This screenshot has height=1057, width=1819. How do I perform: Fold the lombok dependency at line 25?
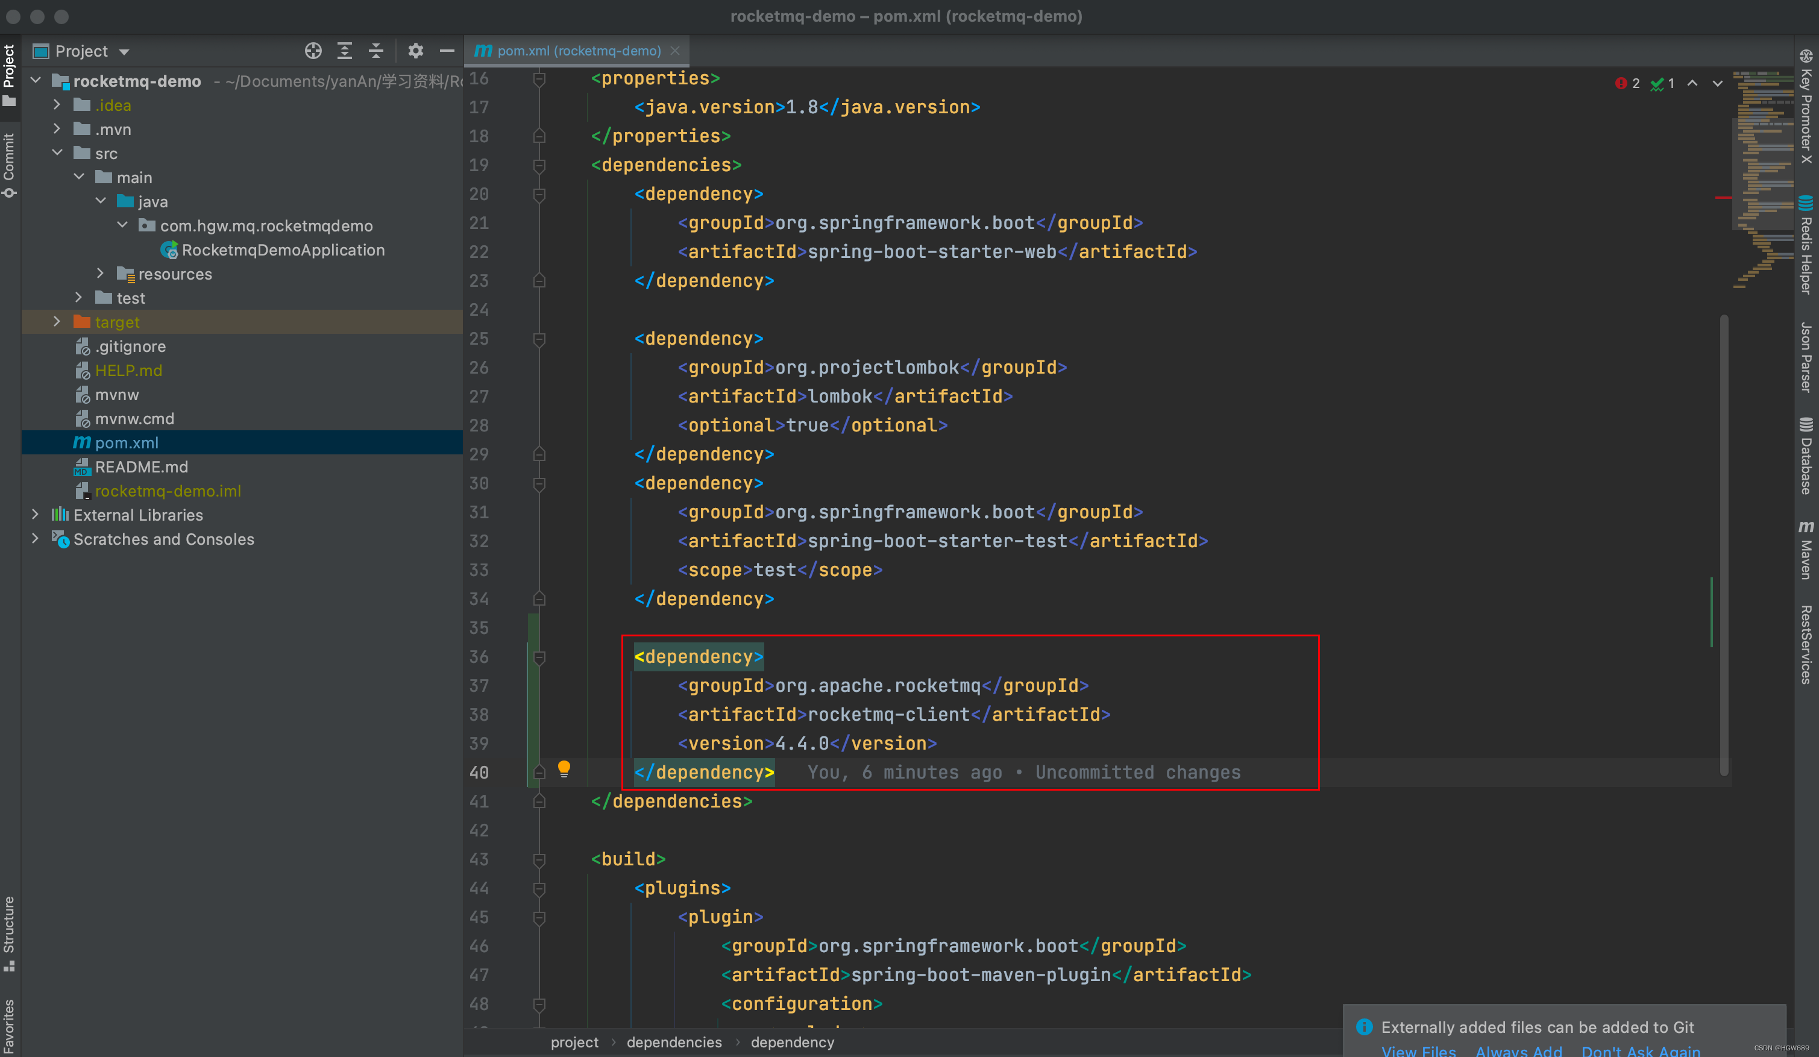coord(538,339)
